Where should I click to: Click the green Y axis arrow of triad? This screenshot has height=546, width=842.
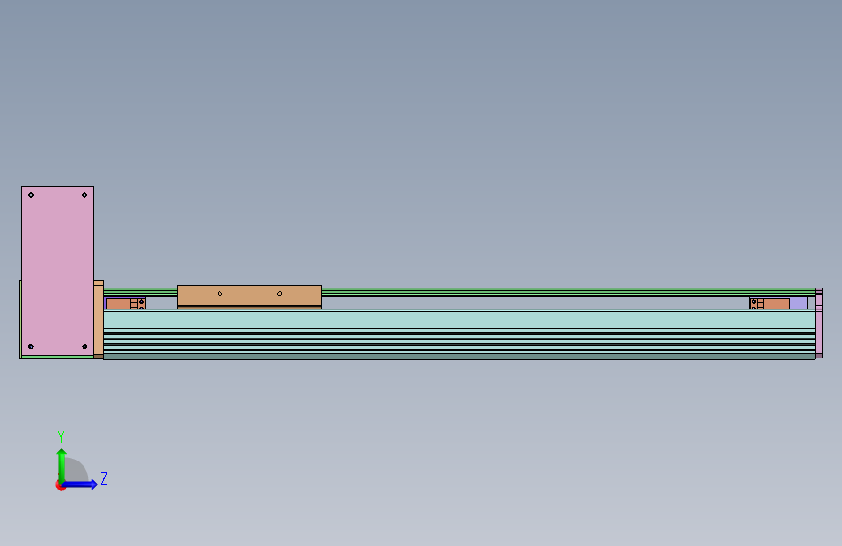tap(62, 465)
